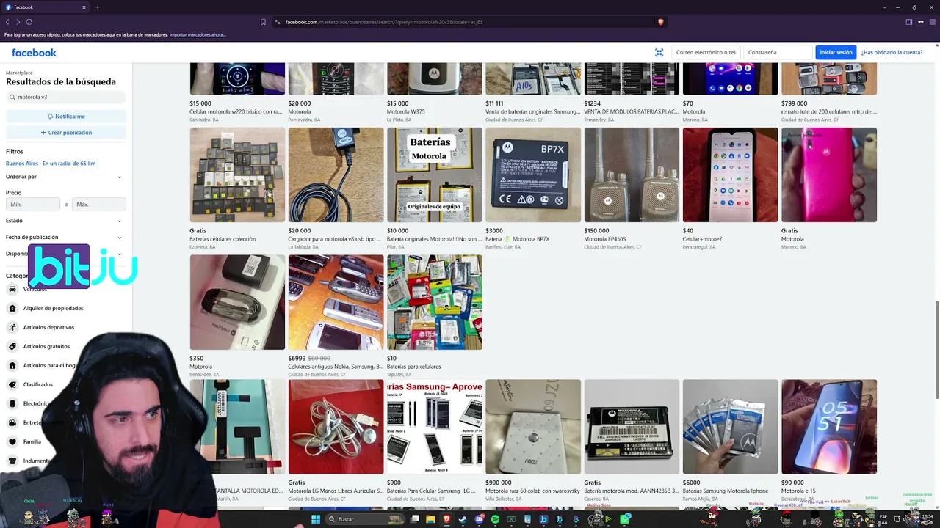
Task: Click the 'Batería originales Motorola' listing title
Action: [434, 239]
